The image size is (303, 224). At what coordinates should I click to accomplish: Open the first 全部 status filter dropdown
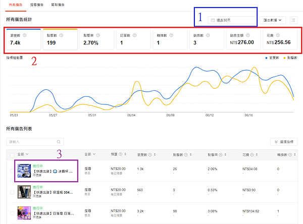tap(23, 154)
